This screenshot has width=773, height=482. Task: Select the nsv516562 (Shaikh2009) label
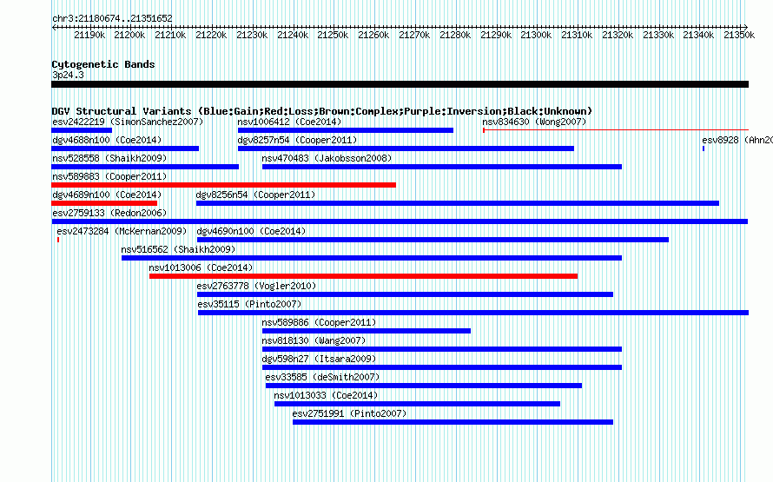click(x=178, y=249)
